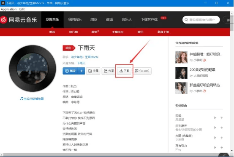The height and width of the screenshot is (157, 234).
Task: Open playlist thumbnail 200首好听的翻唱
Action: click(181, 73)
